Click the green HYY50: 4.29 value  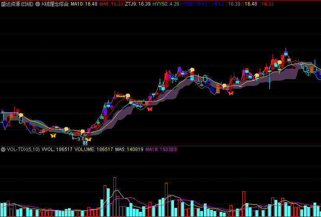click(x=166, y=4)
